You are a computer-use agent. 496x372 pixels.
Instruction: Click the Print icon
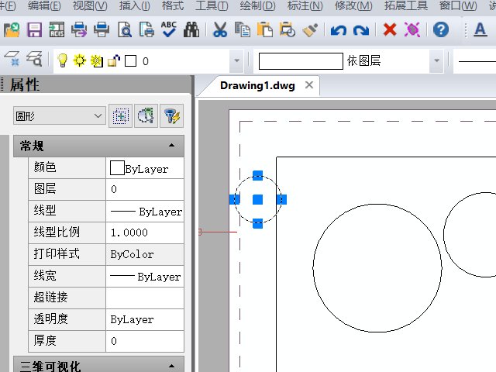pyautogui.click(x=102, y=30)
